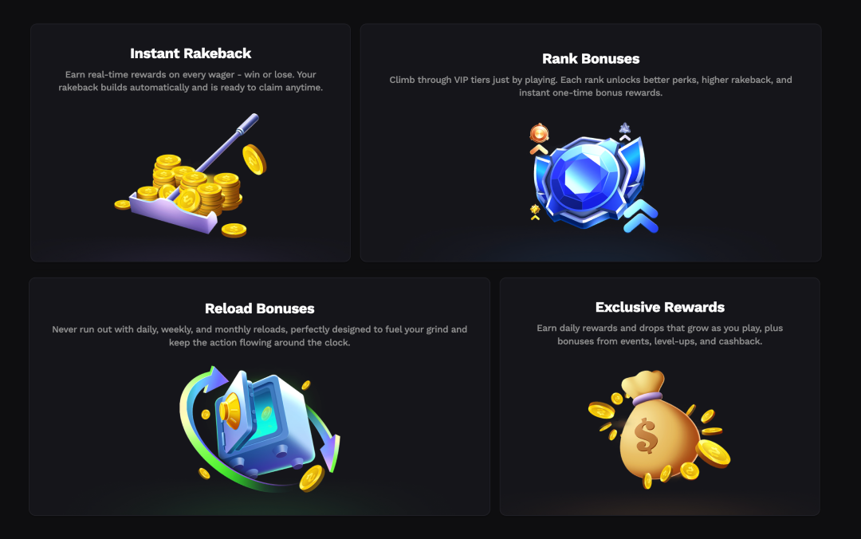861x539 pixels.
Task: Click the Exclusive Rewards description paragraph
Action: 660,335
